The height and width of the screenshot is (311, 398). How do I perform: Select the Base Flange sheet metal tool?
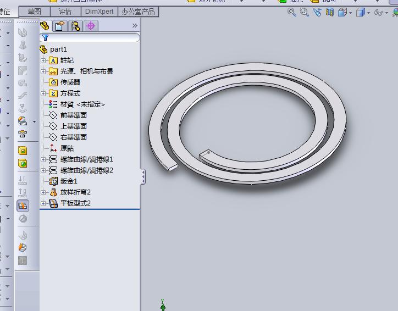[x=23, y=32]
